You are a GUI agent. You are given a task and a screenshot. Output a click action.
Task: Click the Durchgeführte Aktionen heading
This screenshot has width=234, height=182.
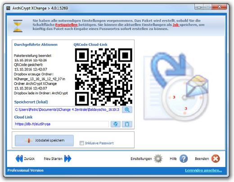[36, 44]
